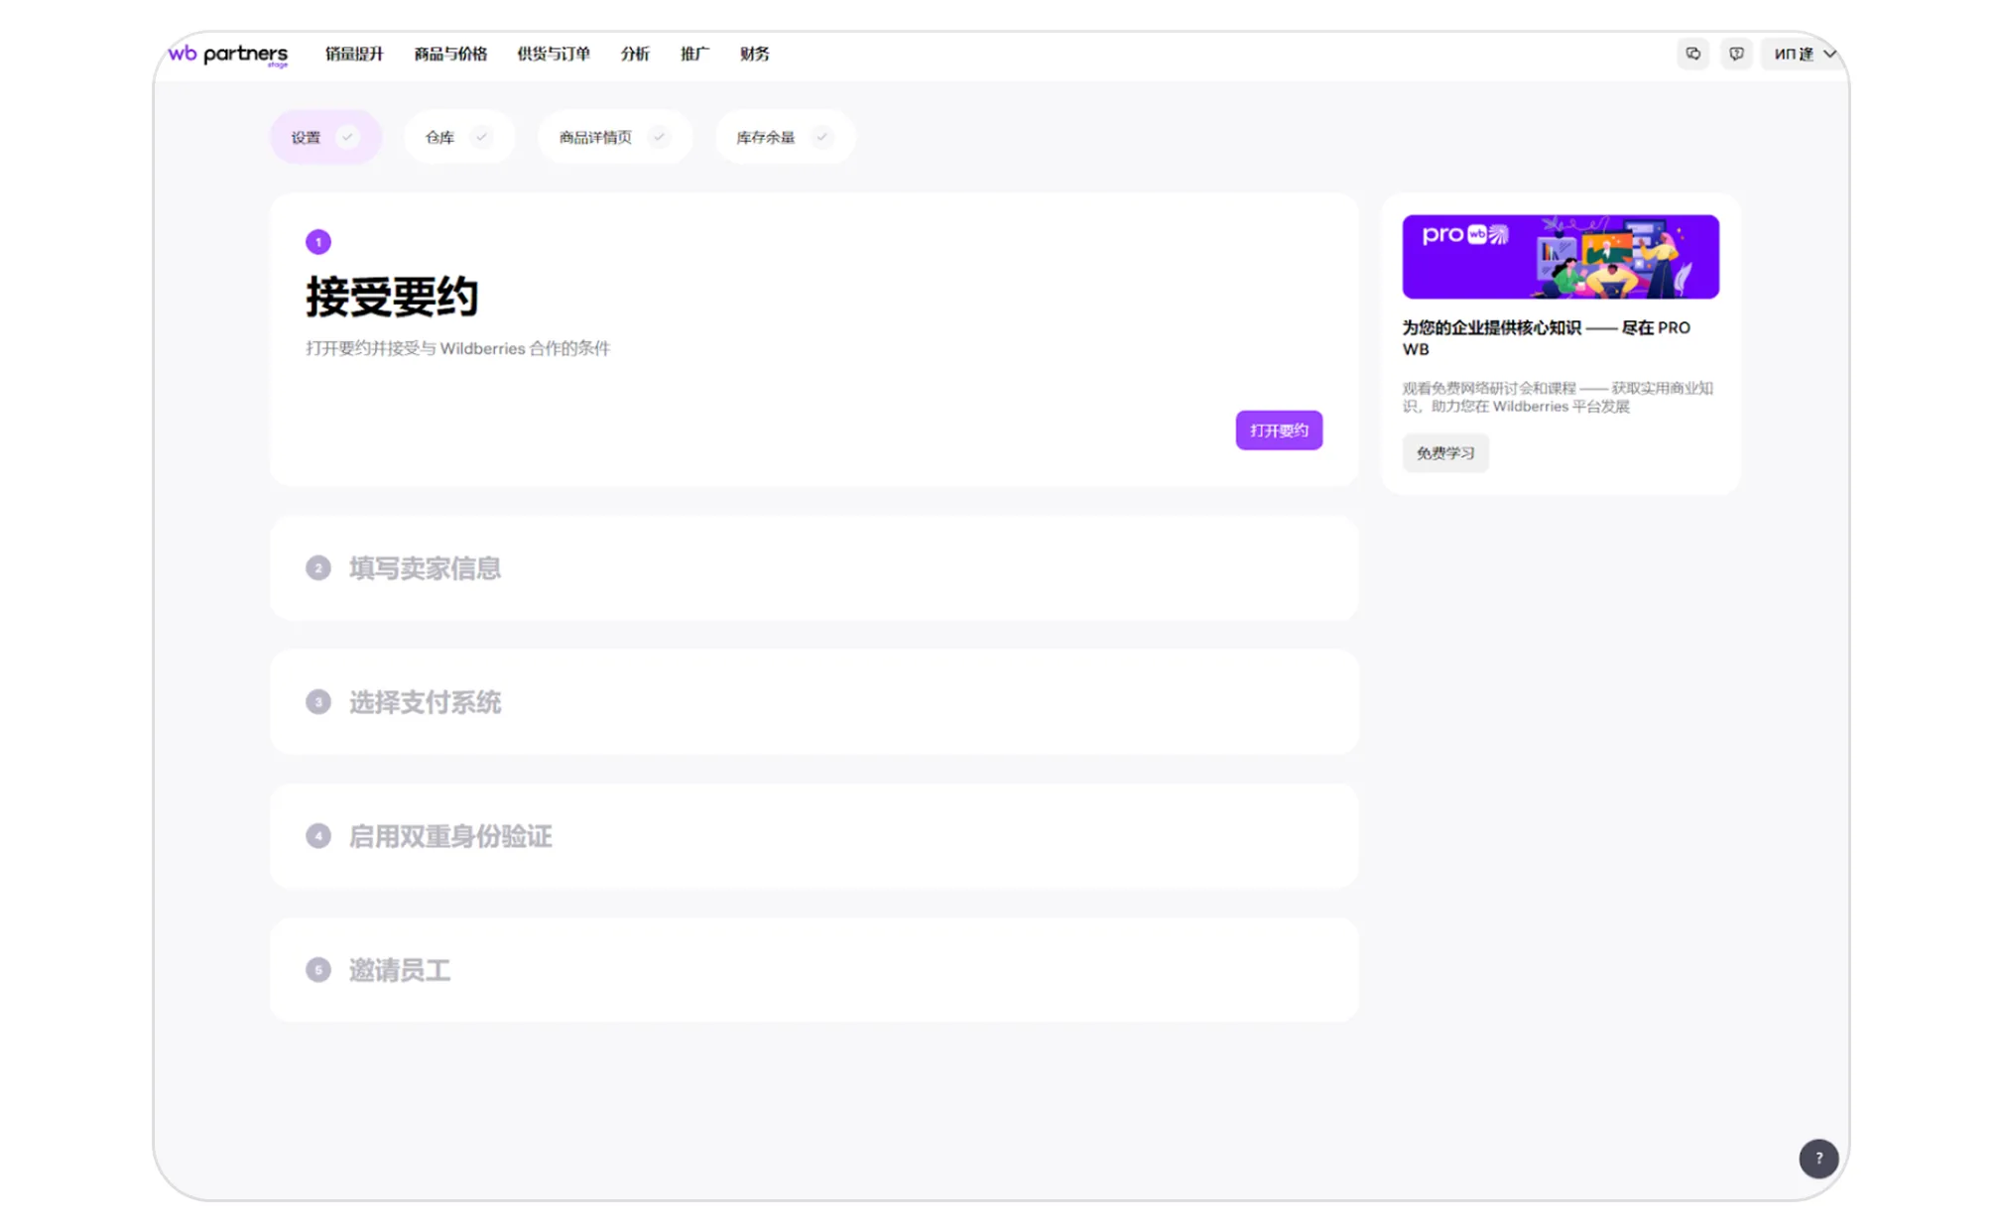Click the checkmark on the 设置 tab
2000x1229 pixels.
point(347,137)
